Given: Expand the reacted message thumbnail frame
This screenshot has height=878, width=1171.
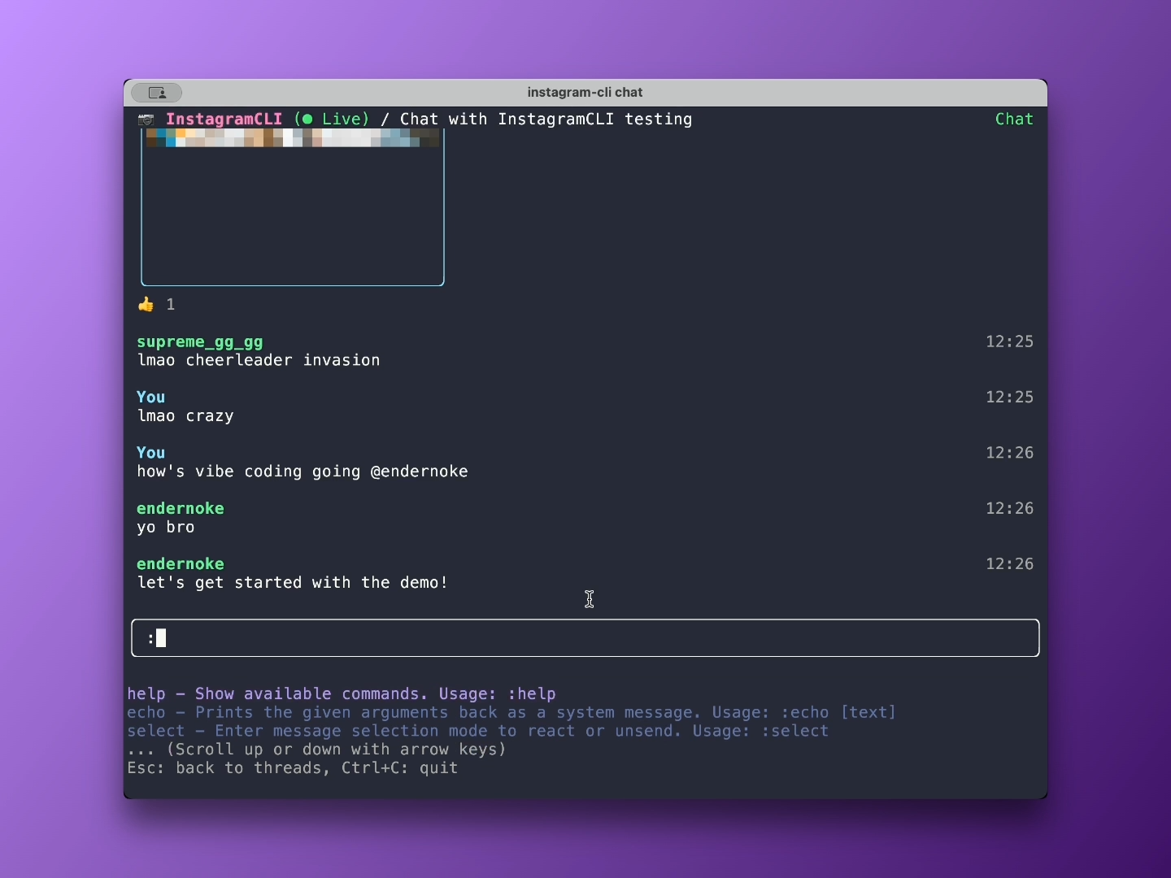Looking at the screenshot, I should pos(292,207).
